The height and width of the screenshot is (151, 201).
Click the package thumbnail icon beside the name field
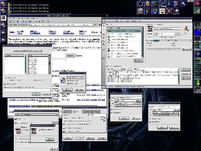(150, 29)
